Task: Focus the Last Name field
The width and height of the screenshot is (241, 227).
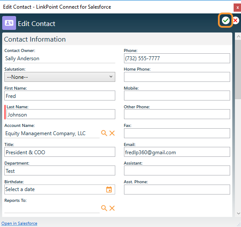Action: click(61, 114)
